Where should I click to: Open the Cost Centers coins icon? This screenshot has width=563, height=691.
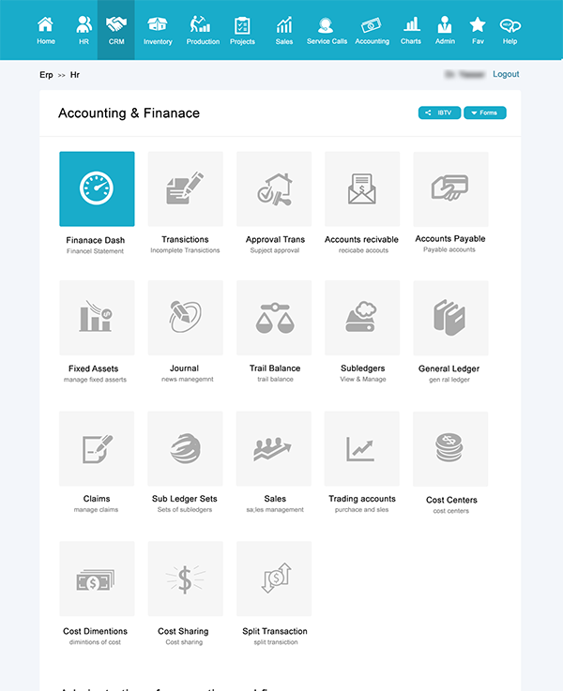point(450,448)
